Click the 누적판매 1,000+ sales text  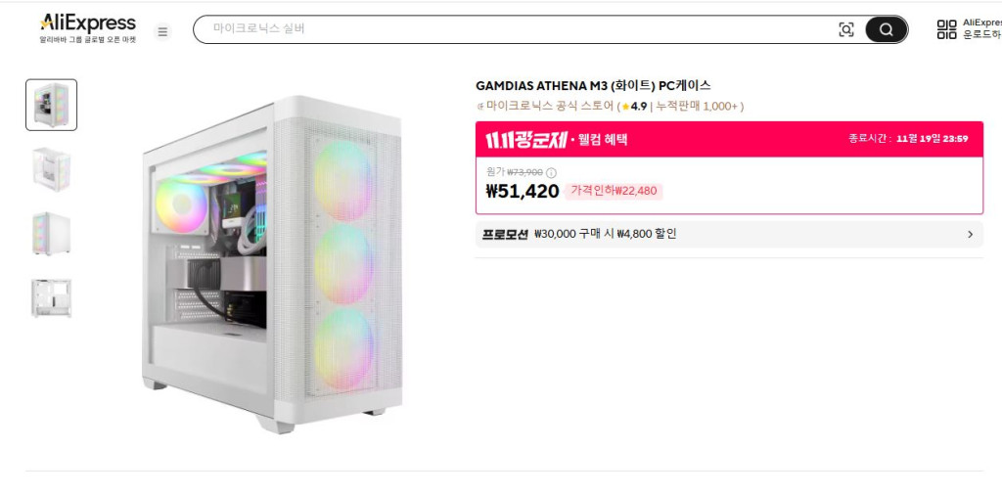(697, 107)
